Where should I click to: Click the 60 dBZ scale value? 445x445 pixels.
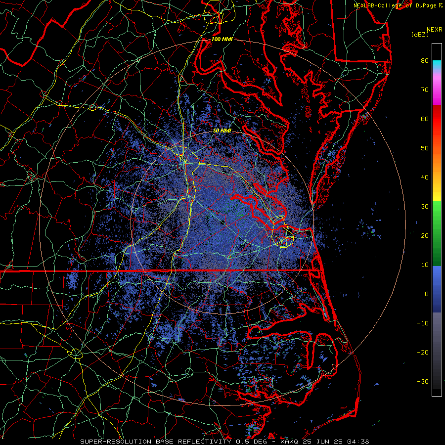[425, 119]
